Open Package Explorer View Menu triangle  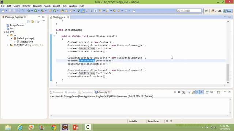coord(44,21)
